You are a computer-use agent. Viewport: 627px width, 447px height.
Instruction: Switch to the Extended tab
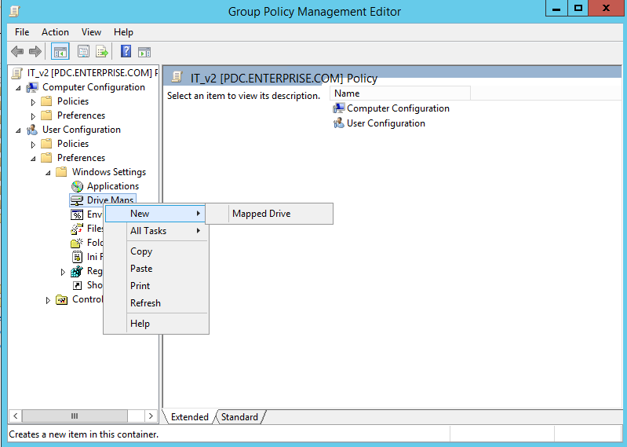click(x=190, y=417)
